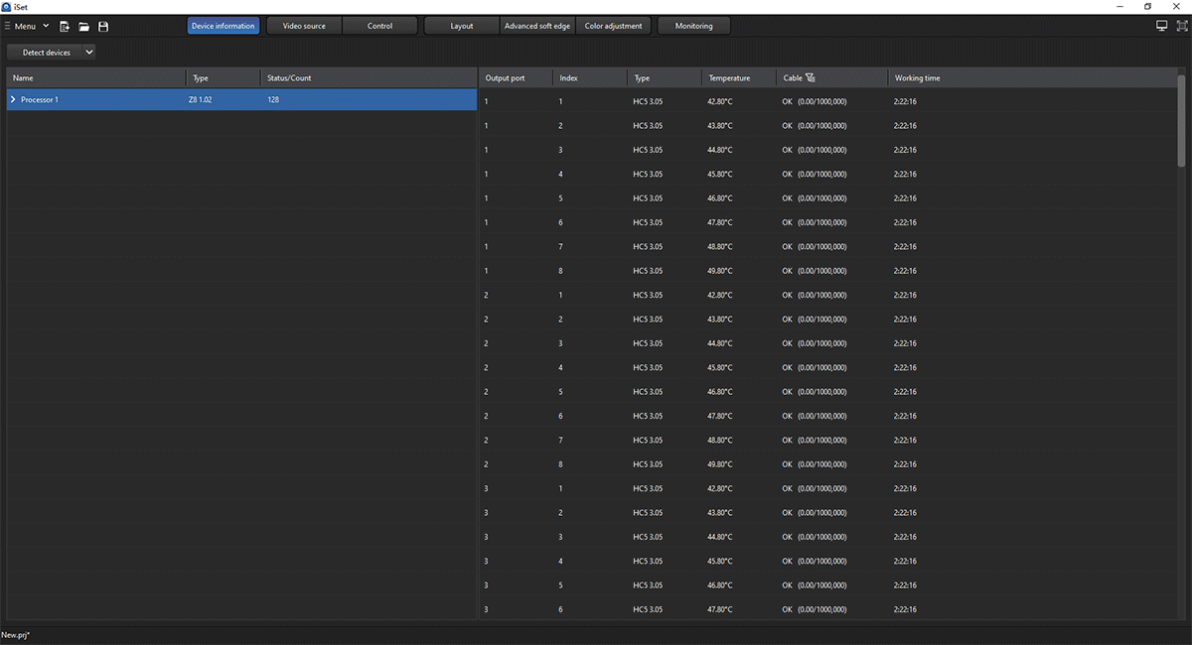The image size is (1192, 645).
Task: Sort by the Output port column header
Action: tap(516, 77)
